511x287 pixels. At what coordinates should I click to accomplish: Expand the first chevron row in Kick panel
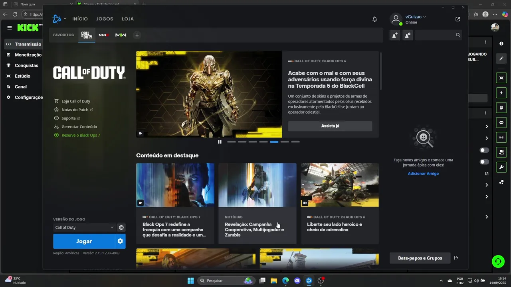487,126
